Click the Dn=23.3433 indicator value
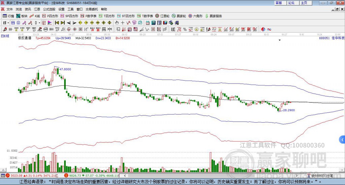The height and width of the screenshot is (185, 345). [x=103, y=38]
